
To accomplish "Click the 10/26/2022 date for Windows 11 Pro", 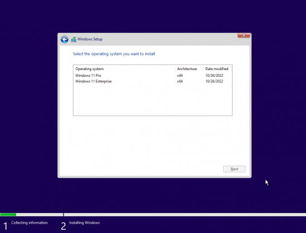I will coord(214,76).
